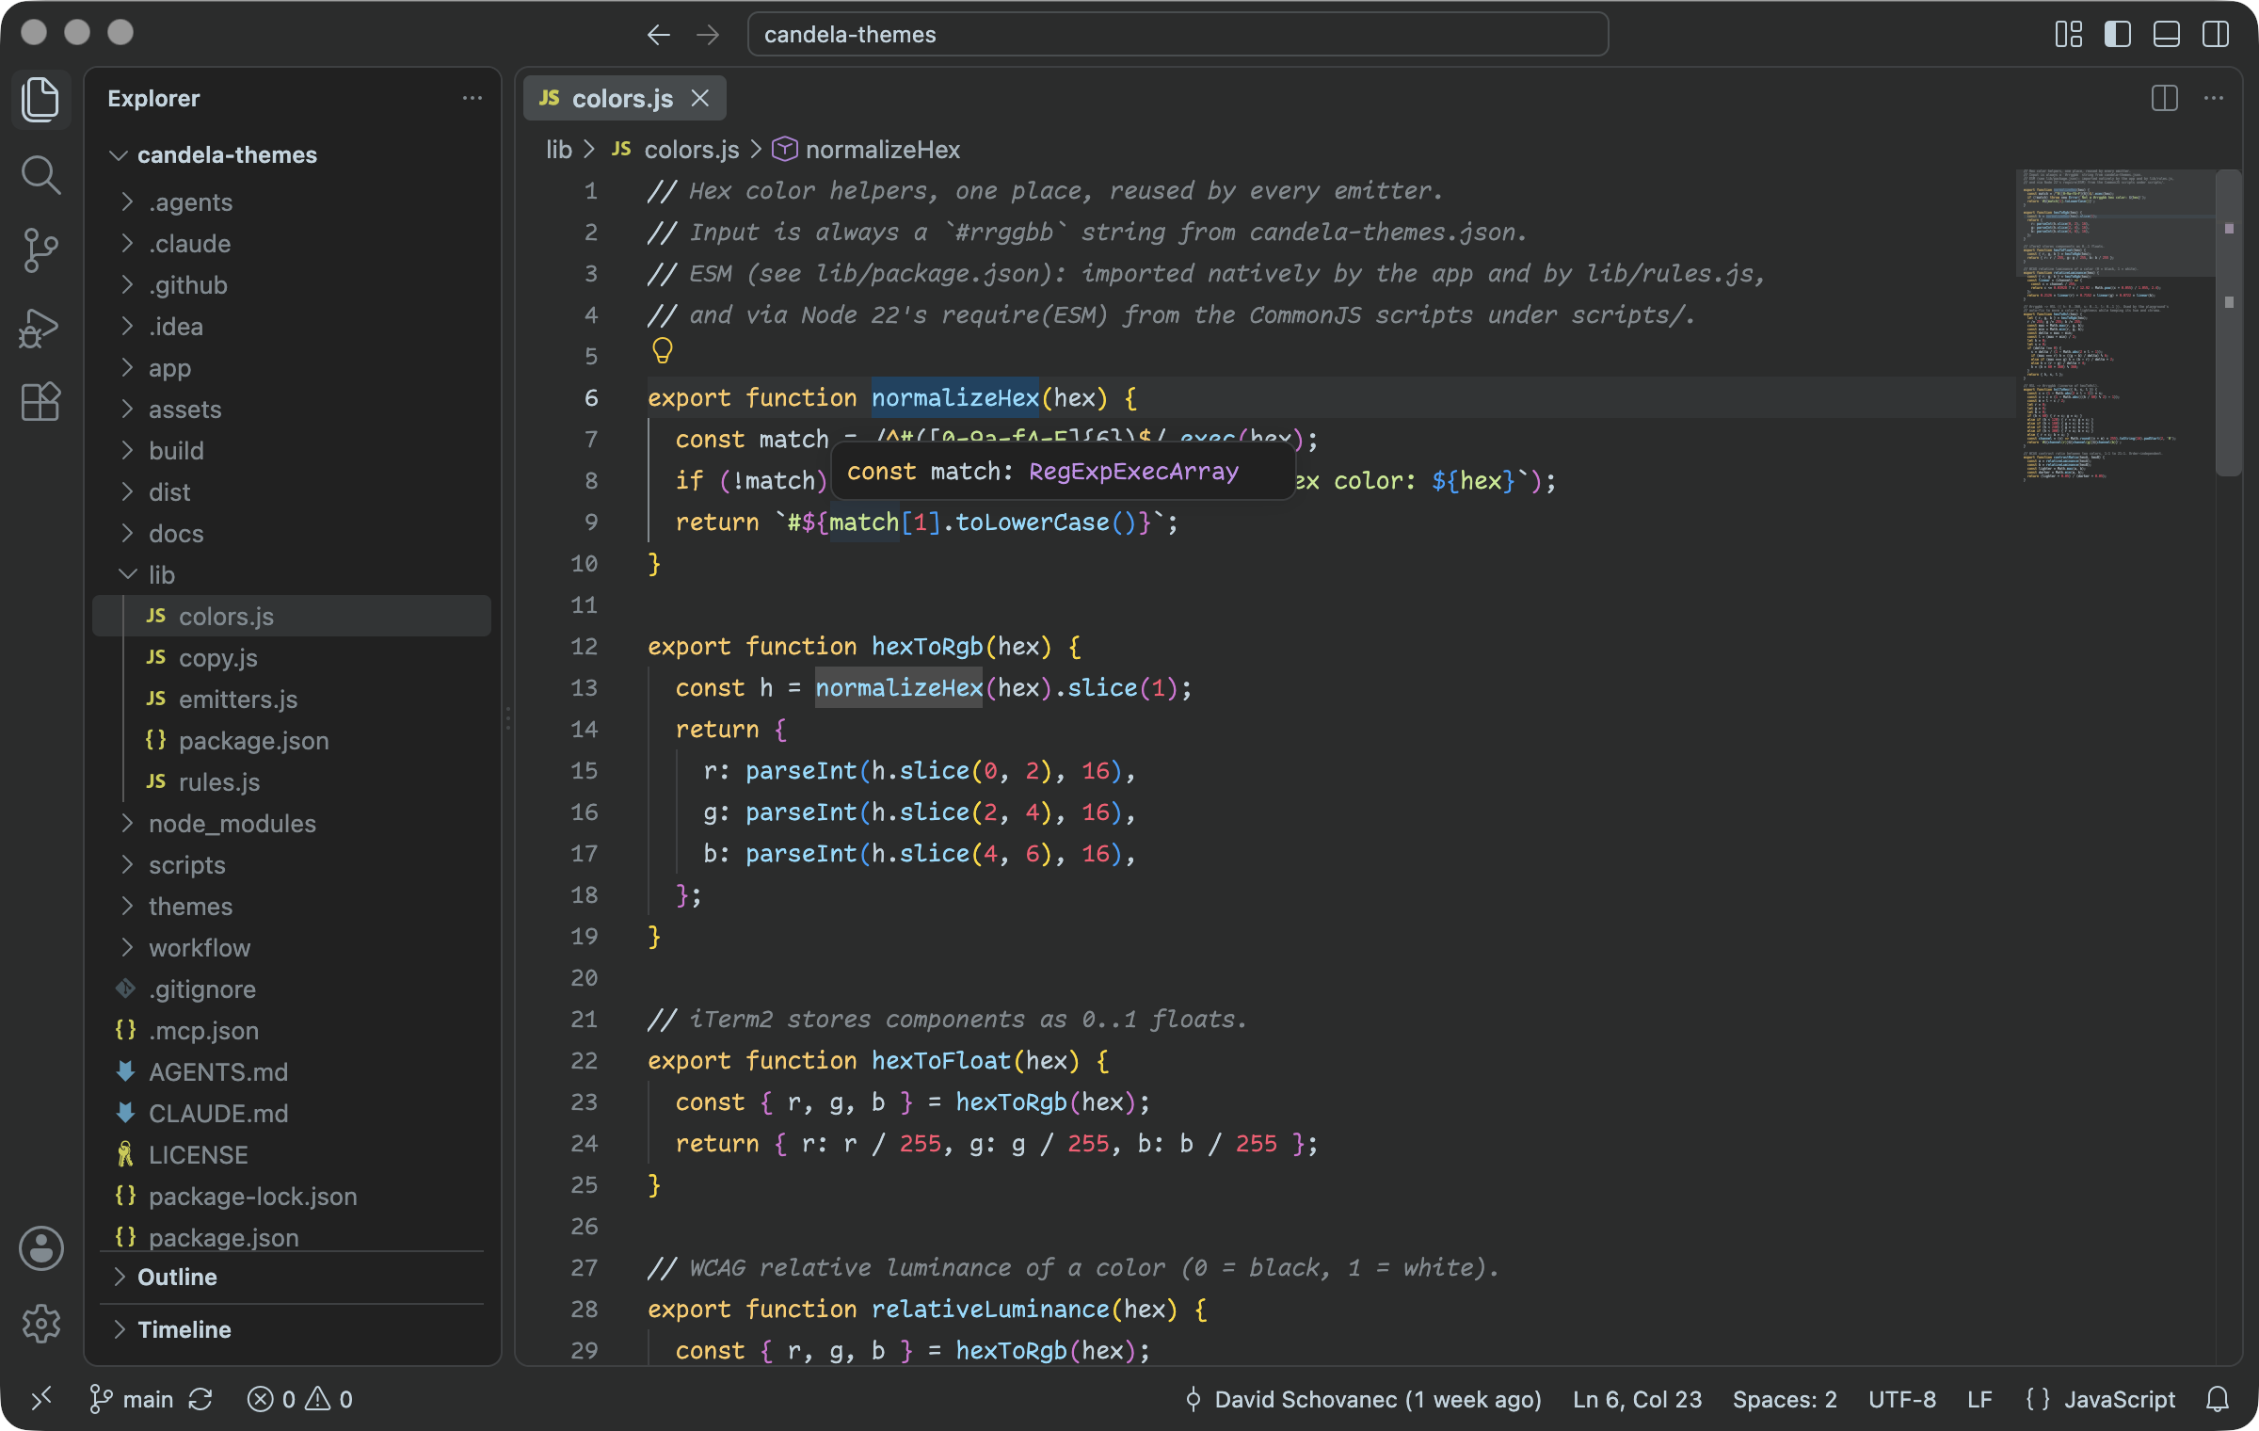The image size is (2259, 1431).
Task: Click the lightbulb code action icon
Action: click(x=663, y=351)
